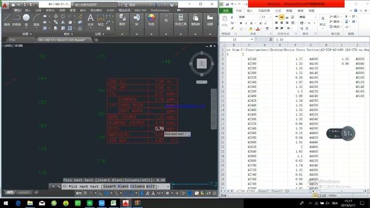Image resolution: width=370 pixels, height=208 pixels.
Task: Click Undo in Excel quick access toolbar
Action: tap(232, 4)
